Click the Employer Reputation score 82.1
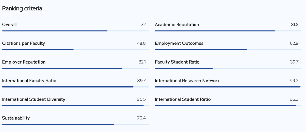The width and height of the screenshot is (306, 132). (142, 62)
